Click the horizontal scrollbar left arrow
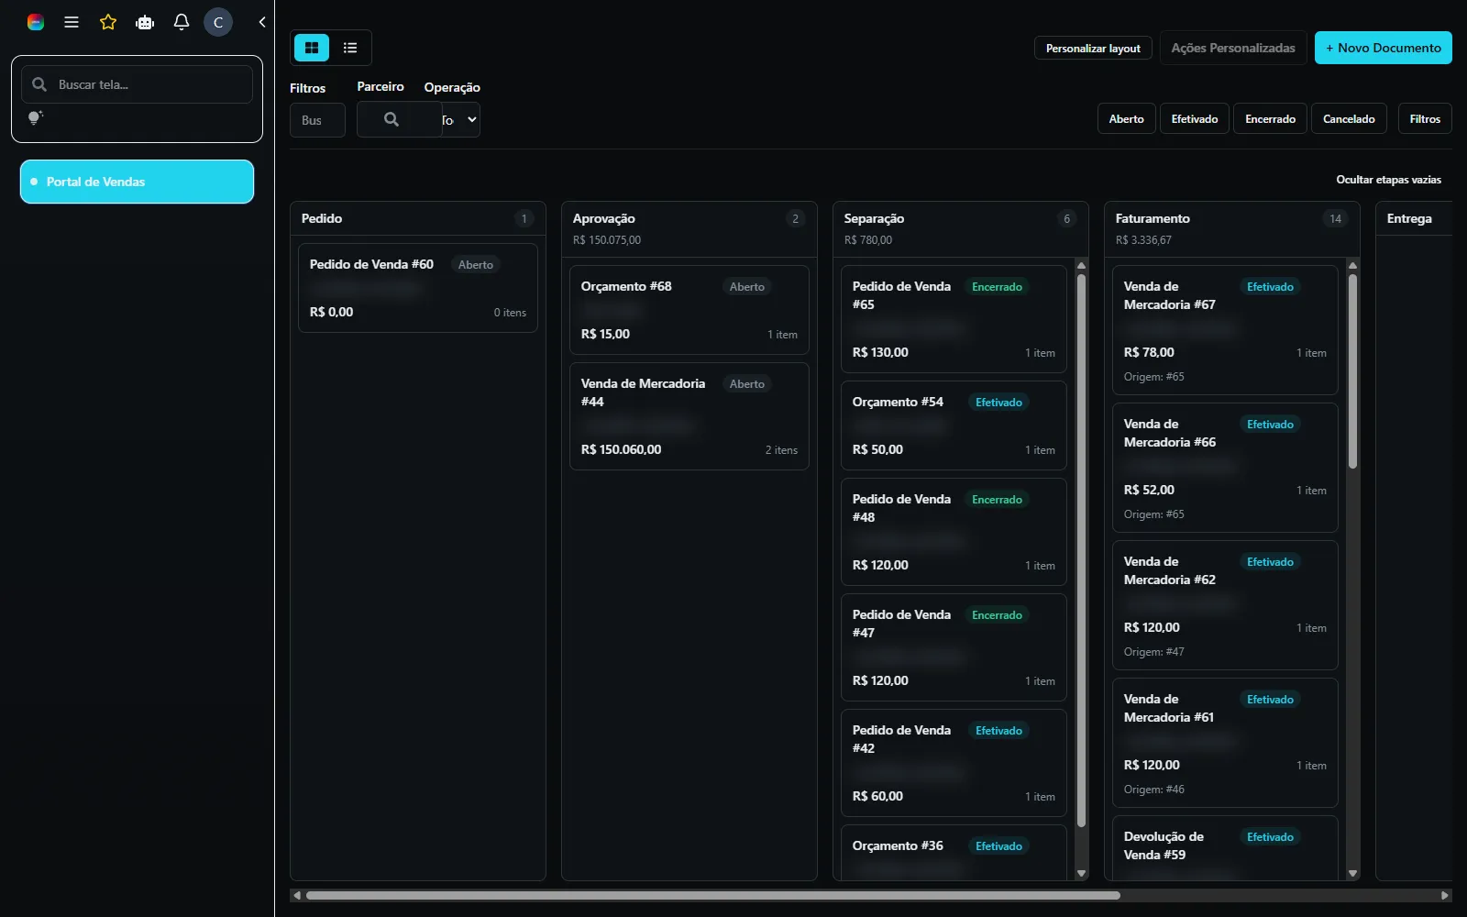The image size is (1467, 917). pyautogui.click(x=296, y=895)
